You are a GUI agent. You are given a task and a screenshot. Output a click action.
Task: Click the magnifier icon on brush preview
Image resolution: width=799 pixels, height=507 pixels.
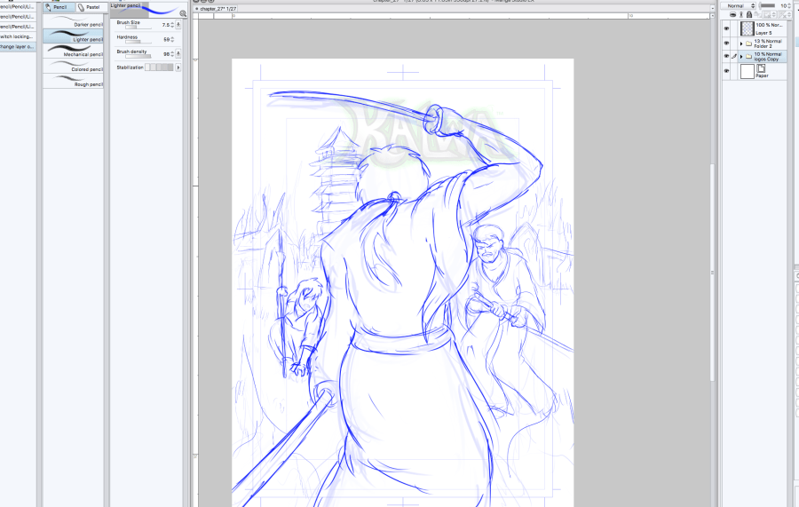(x=183, y=14)
